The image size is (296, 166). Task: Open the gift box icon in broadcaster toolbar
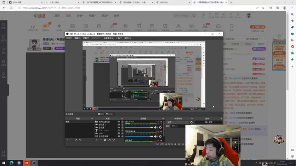pyautogui.click(x=99, y=26)
